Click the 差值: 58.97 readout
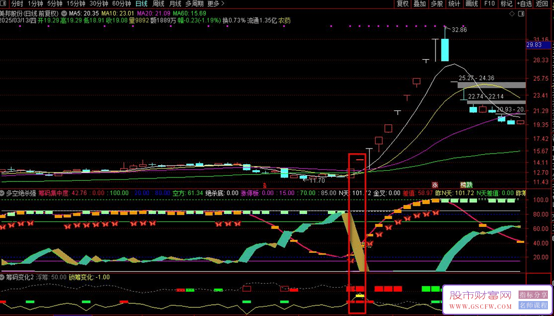 point(418,193)
